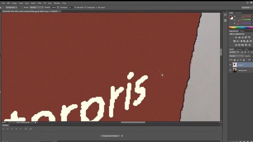Switch to the Color panel tab
Image resolution: width=253 pixels, height=142 pixels.
click(x=231, y=13)
